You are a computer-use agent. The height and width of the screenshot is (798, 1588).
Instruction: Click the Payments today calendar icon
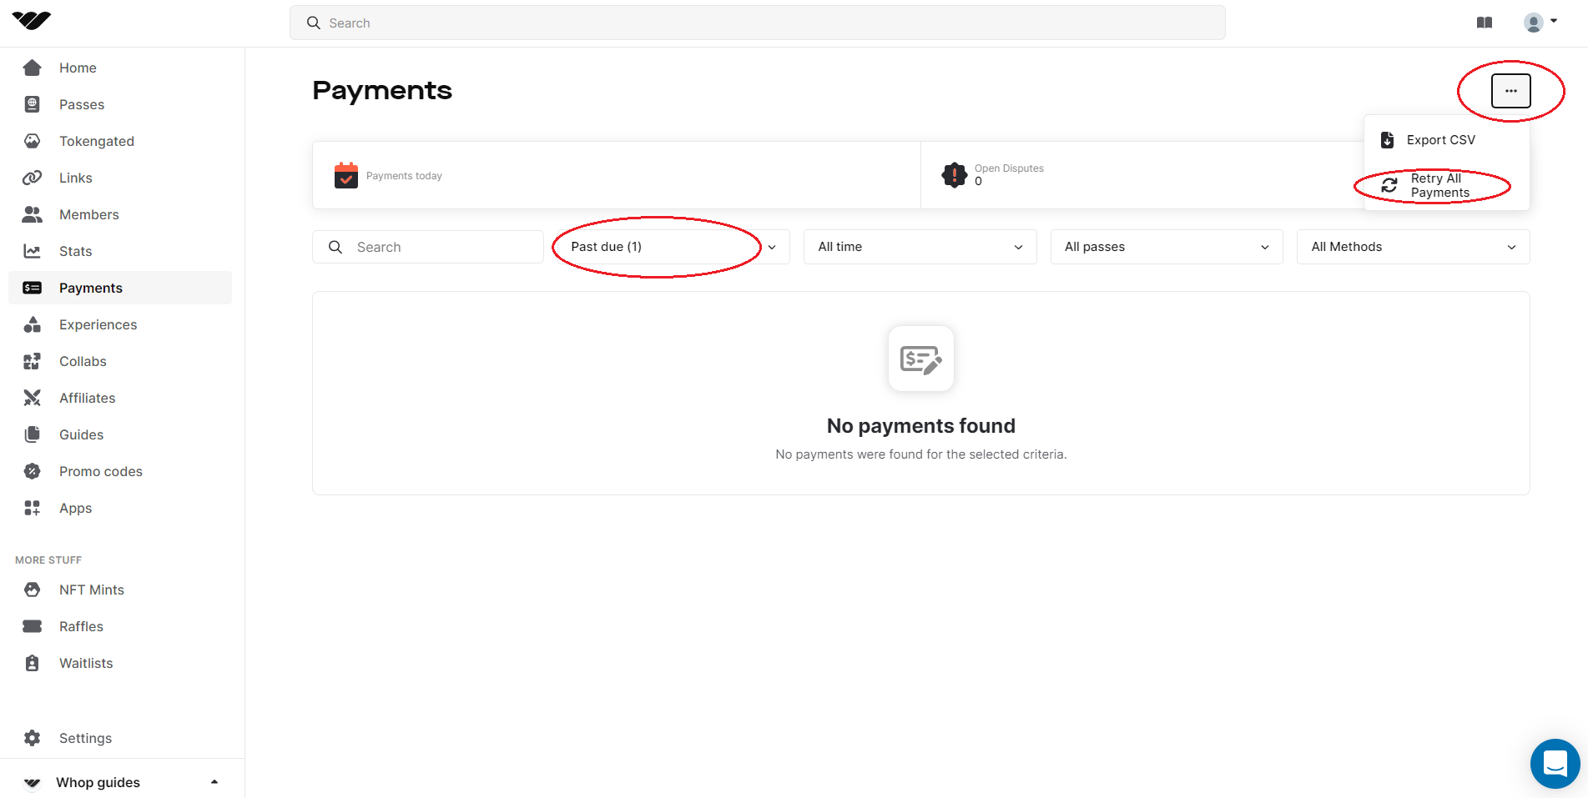point(345,175)
